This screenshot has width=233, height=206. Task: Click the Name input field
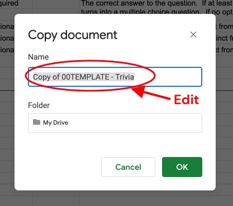[115, 77]
